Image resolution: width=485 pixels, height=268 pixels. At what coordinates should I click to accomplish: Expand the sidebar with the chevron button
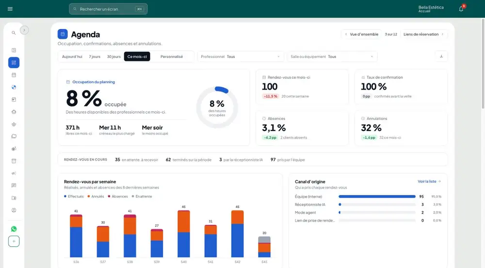click(24, 30)
